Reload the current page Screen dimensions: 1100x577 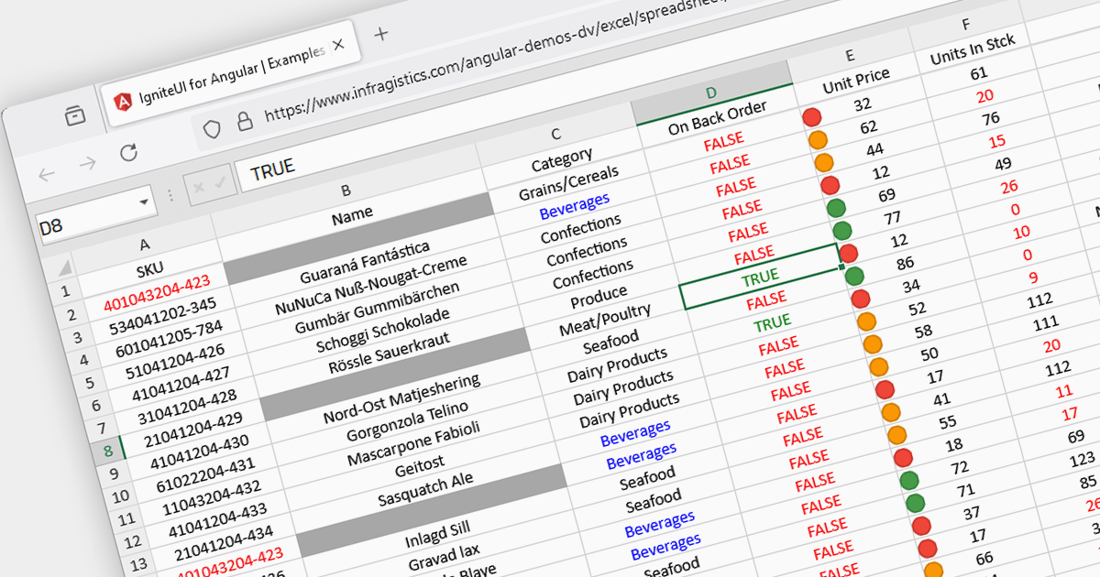[128, 152]
